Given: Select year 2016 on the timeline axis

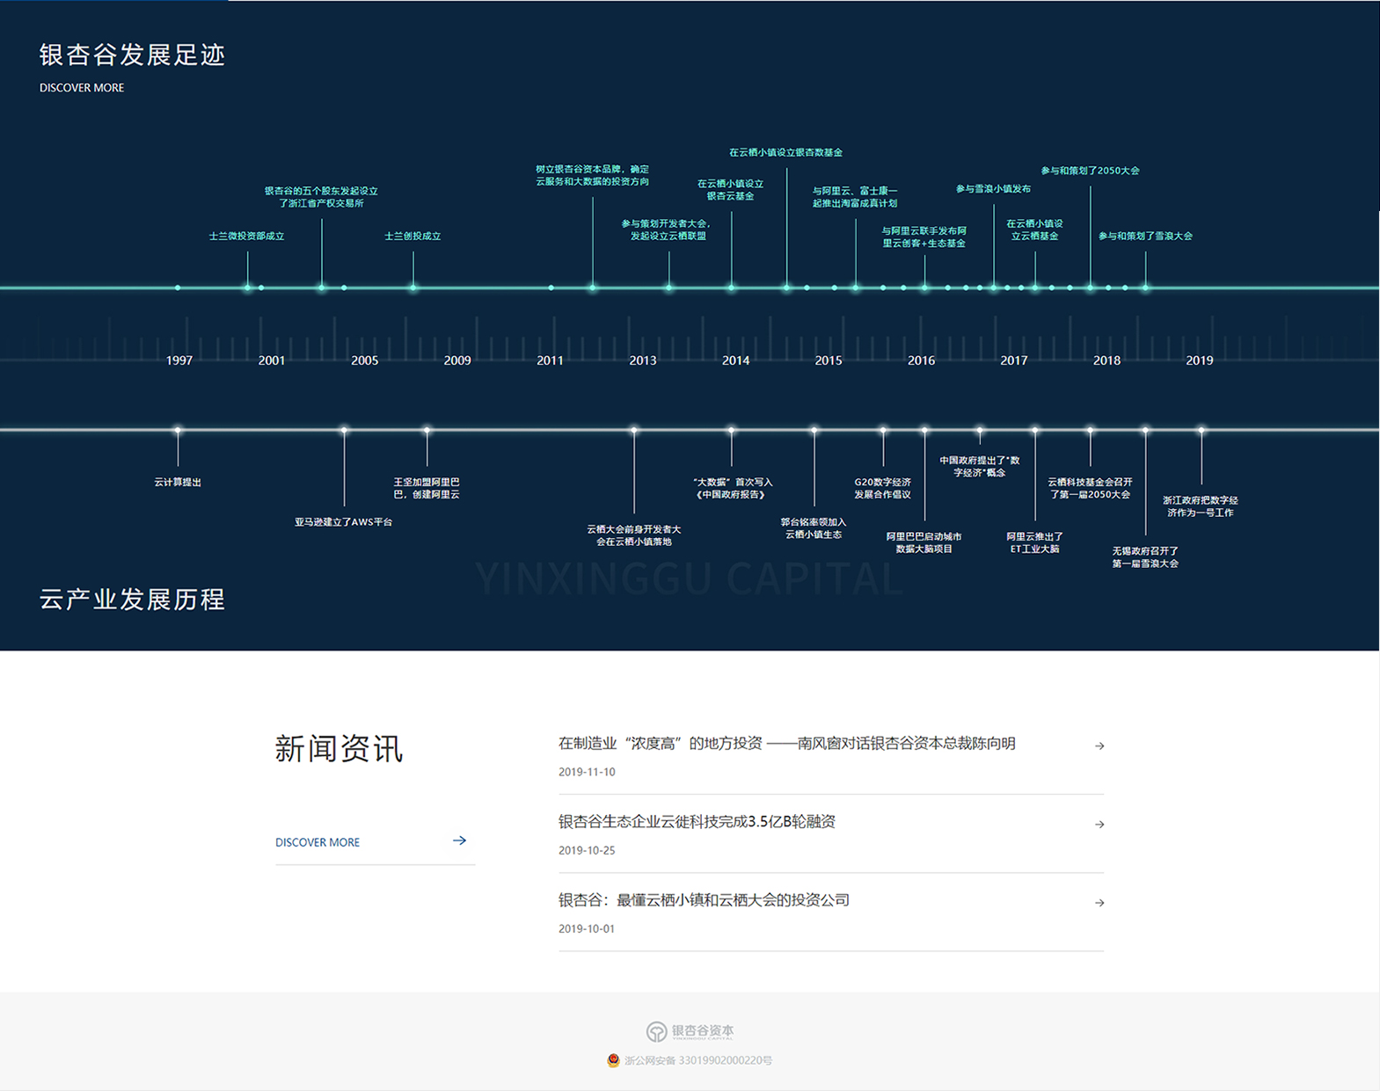Looking at the screenshot, I should [x=922, y=360].
